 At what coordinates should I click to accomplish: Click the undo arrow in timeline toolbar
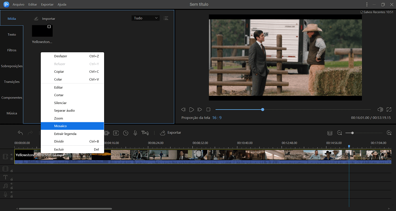click(20, 133)
